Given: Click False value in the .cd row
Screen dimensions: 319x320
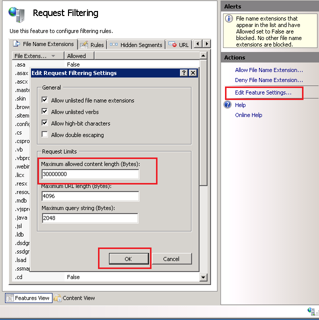Looking at the screenshot, I should coord(73,277).
